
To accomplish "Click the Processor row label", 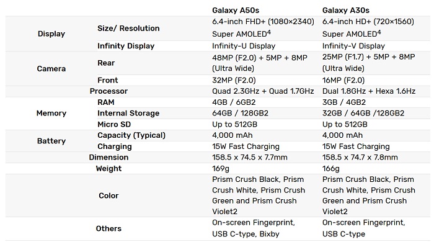I will (108, 91).
